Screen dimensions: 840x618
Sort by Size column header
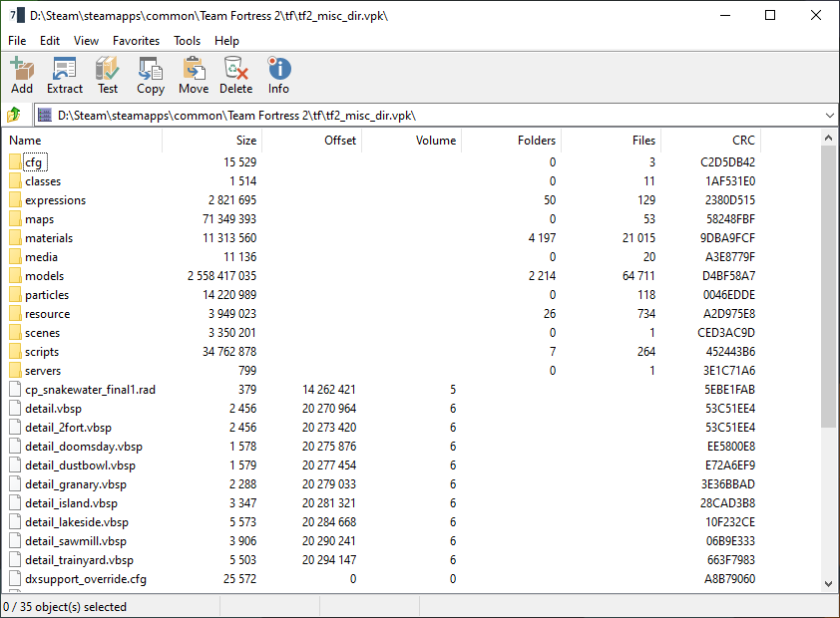212,141
